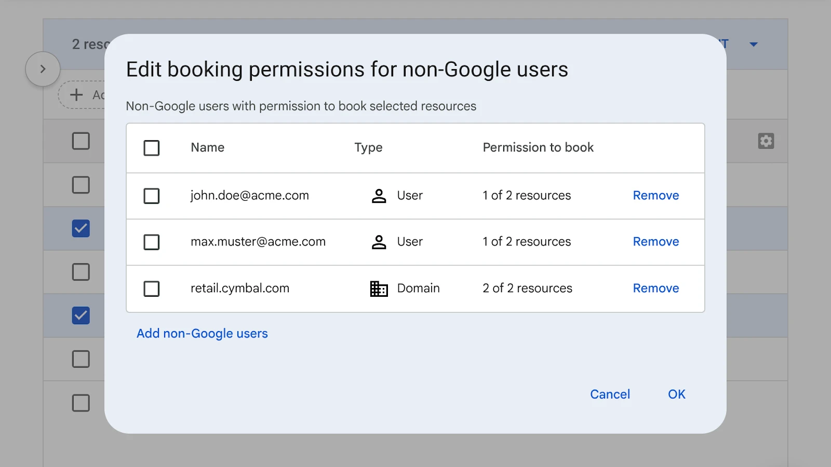Click the user icon beside john.doe@acme.com
This screenshot has height=467, width=831.
pyautogui.click(x=379, y=196)
